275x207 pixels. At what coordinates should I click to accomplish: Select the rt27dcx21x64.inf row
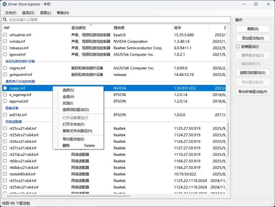(114, 154)
